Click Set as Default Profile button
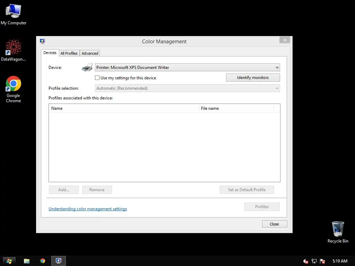This screenshot has height=266, width=355. coord(247,190)
